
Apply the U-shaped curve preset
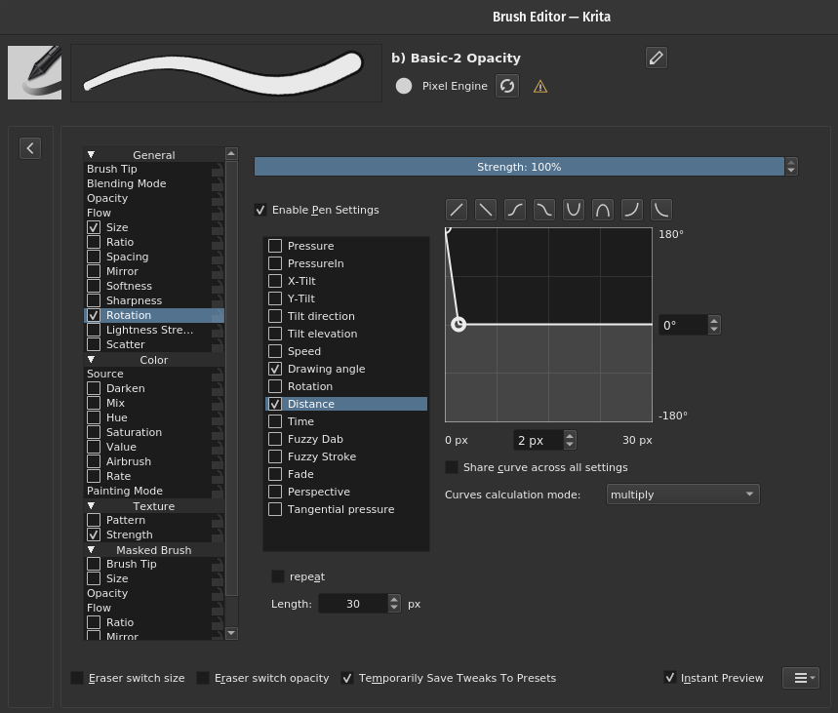click(574, 210)
